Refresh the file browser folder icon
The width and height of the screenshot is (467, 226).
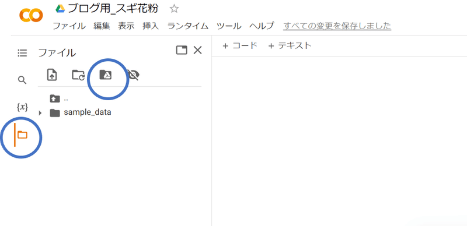[x=78, y=75]
